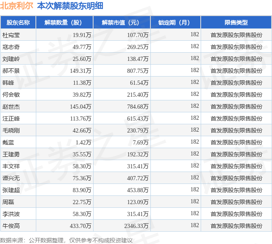Click shareholder name 王建勇
This screenshot has width=272, height=244.
[11, 154]
